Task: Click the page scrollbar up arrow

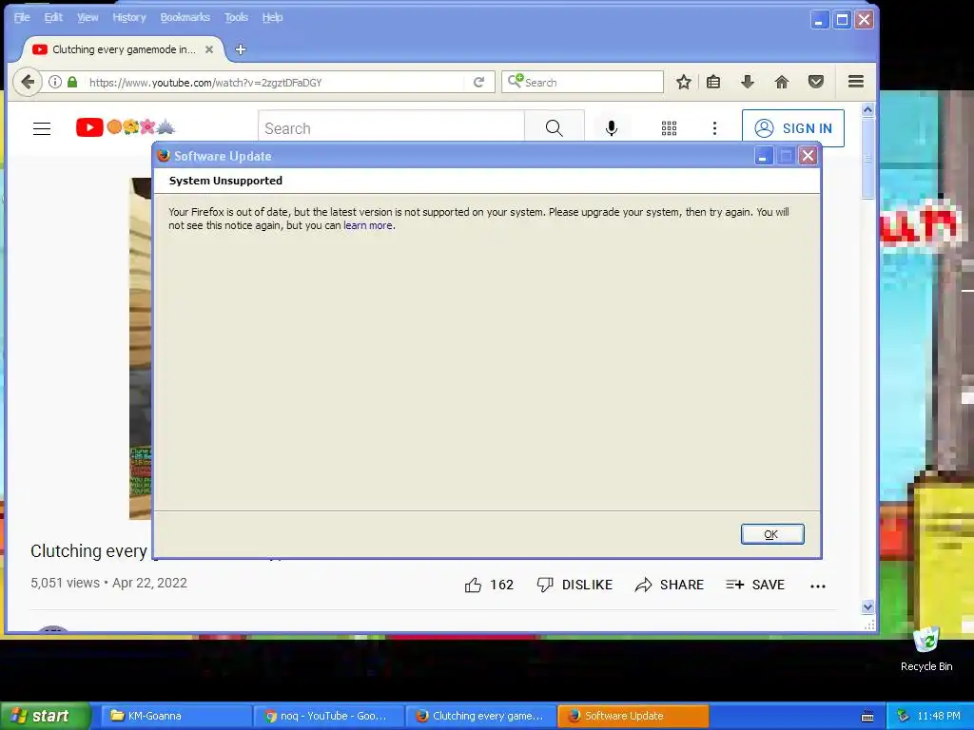Action: coord(867,110)
